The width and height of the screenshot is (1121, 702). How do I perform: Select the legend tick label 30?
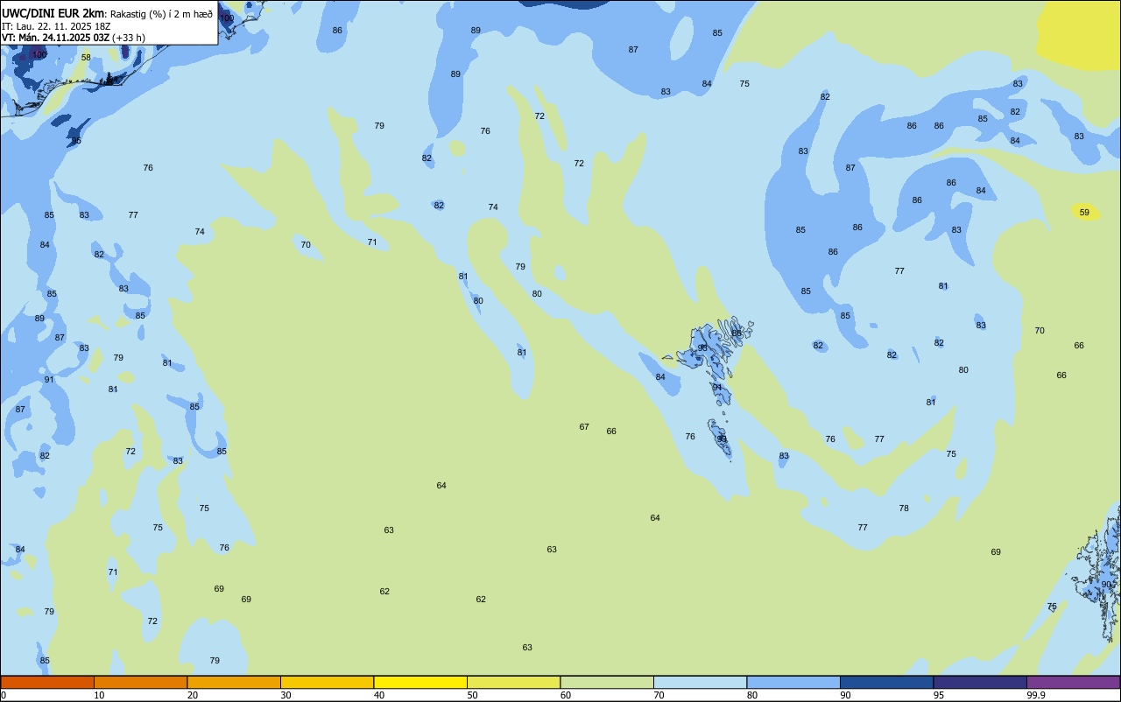[x=286, y=695]
